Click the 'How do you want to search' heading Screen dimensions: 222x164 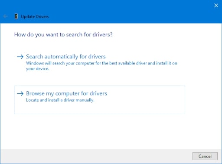[x=63, y=35]
